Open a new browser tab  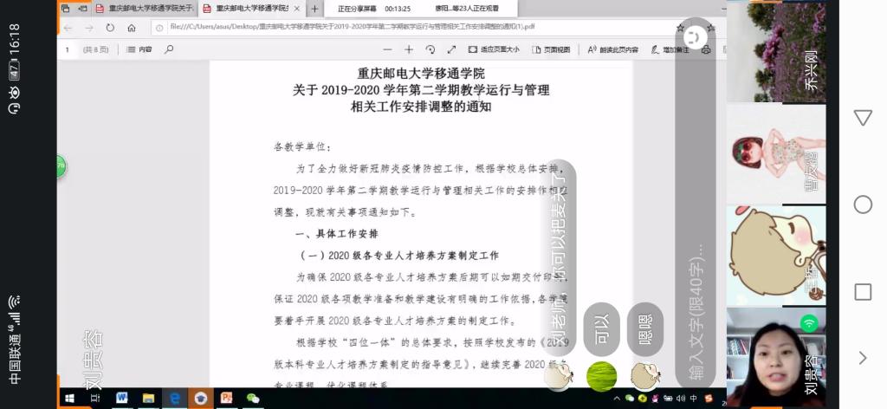pos(314,9)
